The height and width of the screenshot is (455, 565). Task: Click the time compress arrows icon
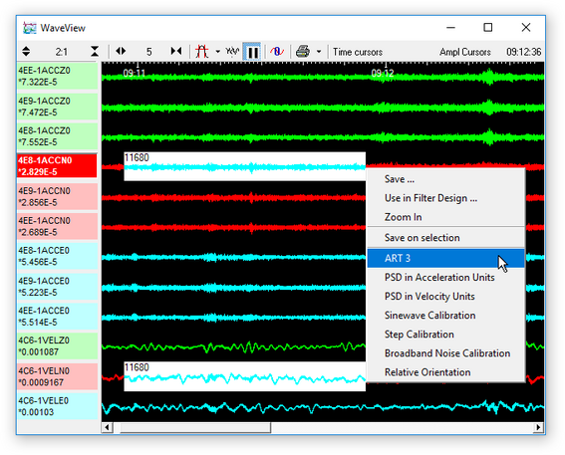click(x=176, y=52)
